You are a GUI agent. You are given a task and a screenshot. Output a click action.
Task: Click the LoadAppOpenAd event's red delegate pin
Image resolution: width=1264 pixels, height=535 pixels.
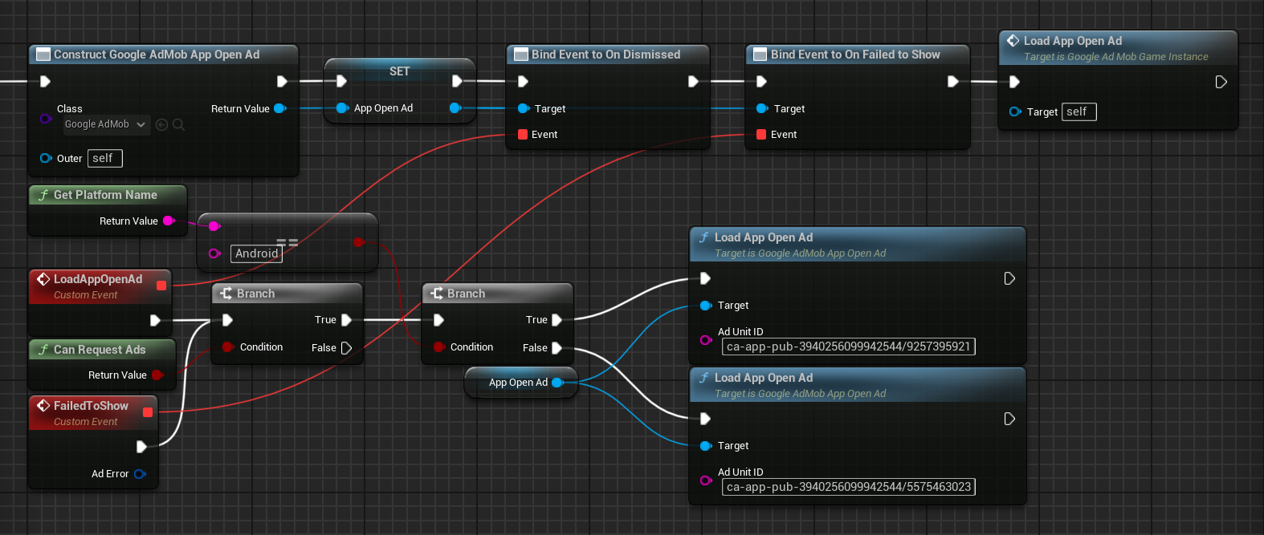click(161, 286)
